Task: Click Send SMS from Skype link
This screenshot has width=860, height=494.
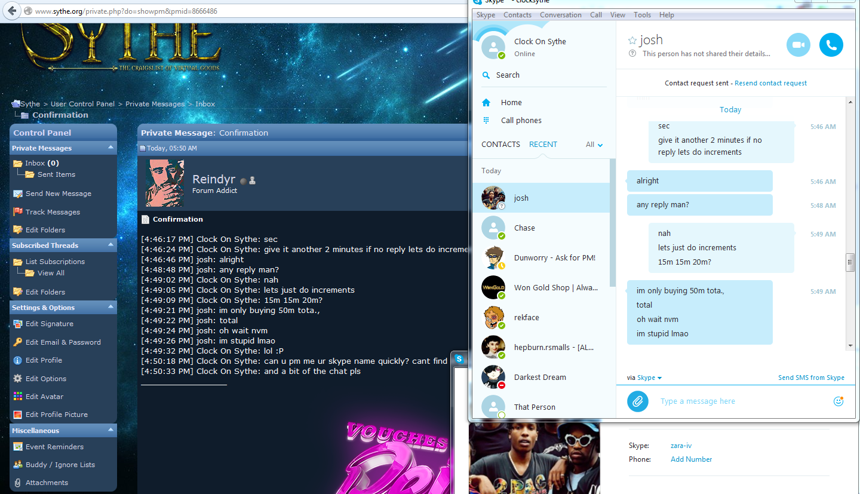Action: click(811, 378)
